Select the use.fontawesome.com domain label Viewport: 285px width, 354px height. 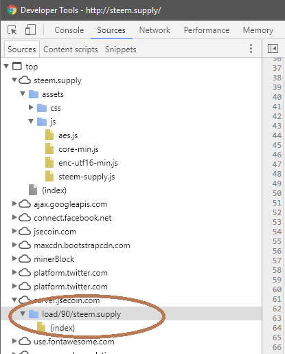tap(74, 342)
